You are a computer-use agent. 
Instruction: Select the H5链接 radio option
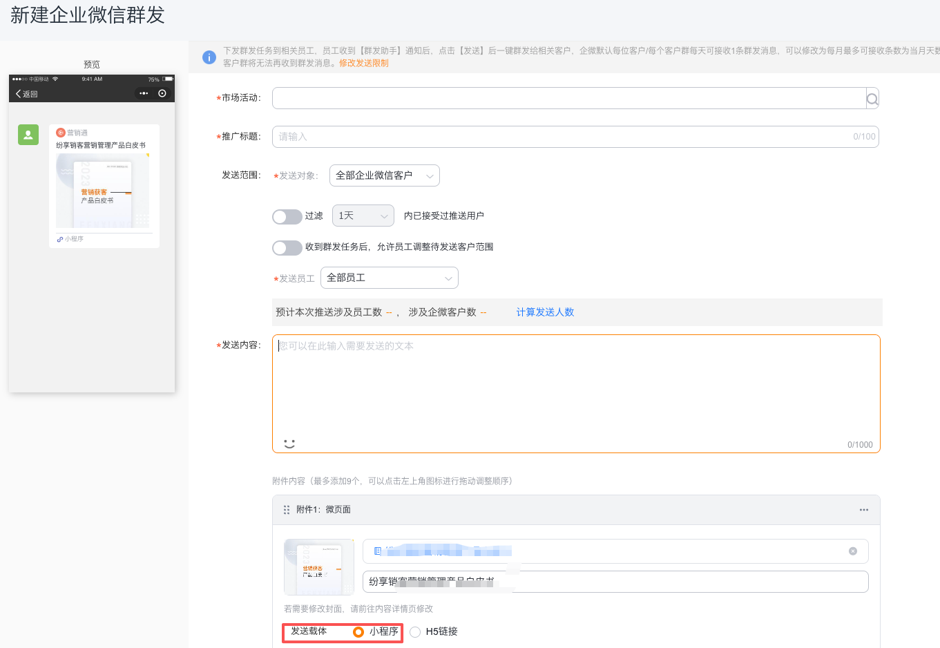pos(415,632)
